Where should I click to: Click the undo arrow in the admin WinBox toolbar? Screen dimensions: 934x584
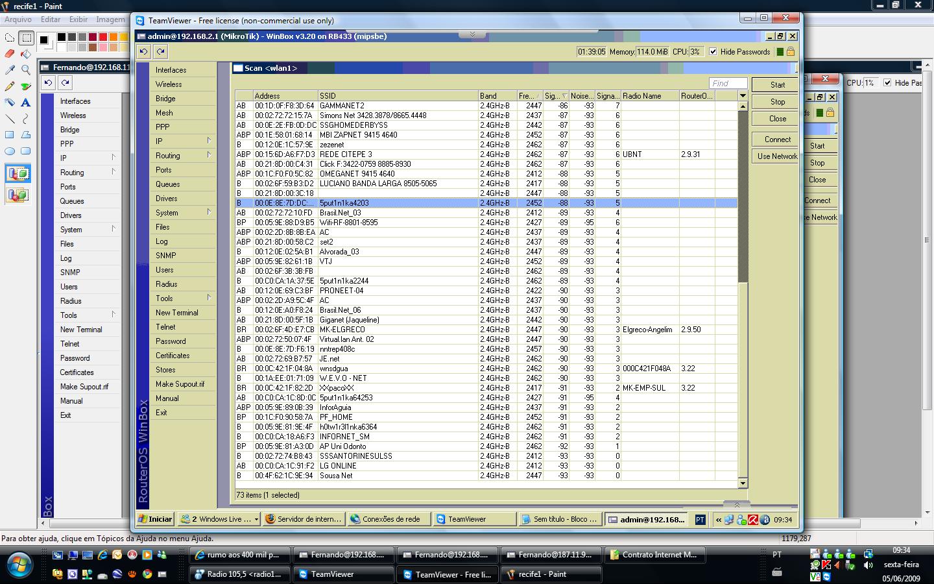pyautogui.click(x=144, y=52)
